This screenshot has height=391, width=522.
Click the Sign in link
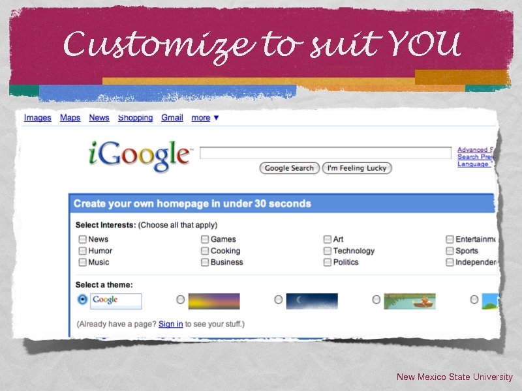[171, 324]
